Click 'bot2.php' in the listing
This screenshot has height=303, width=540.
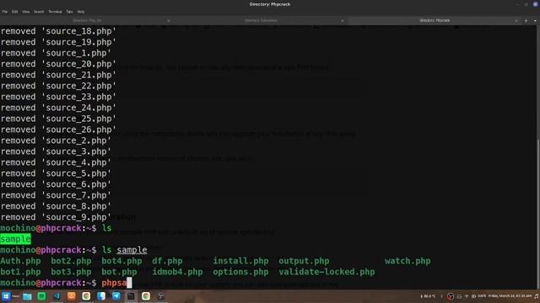[71, 261]
